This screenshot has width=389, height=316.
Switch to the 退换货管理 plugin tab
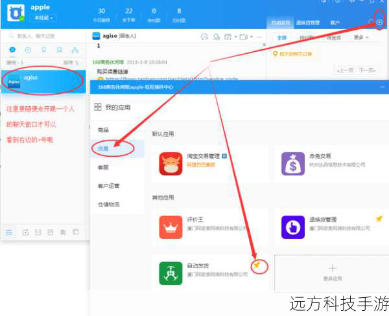point(307,23)
